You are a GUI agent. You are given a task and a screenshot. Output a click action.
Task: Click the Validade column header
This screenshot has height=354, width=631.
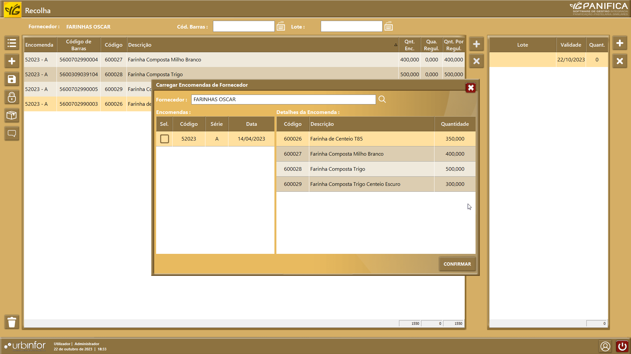click(571, 45)
